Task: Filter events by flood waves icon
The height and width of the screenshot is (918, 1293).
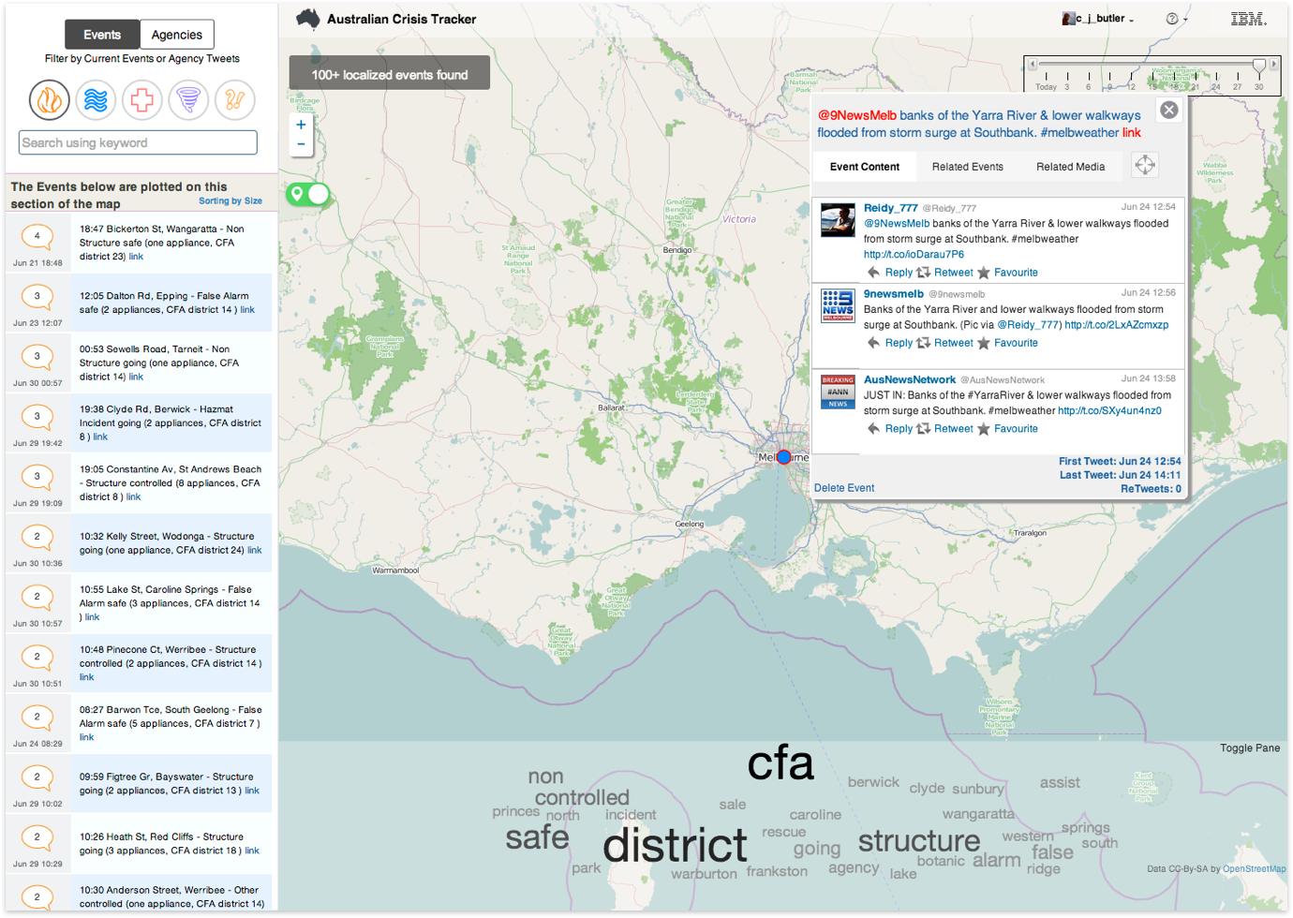Action: pyautogui.click(x=96, y=99)
